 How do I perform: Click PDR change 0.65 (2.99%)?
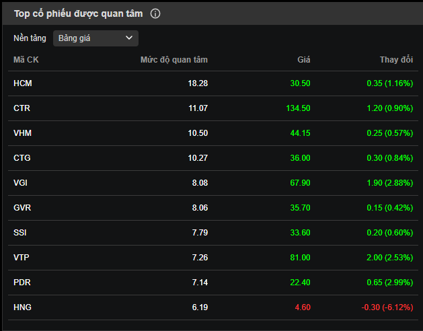point(390,282)
